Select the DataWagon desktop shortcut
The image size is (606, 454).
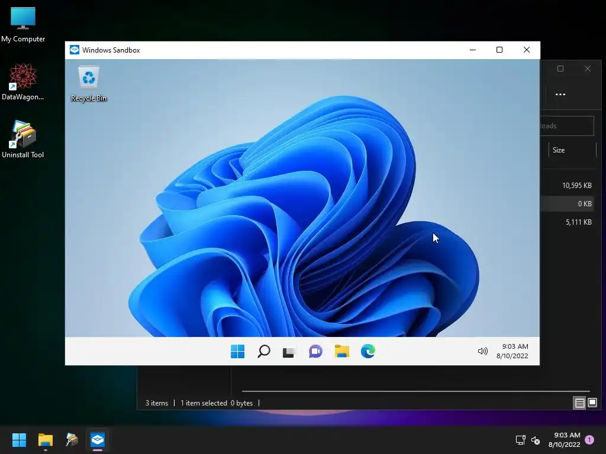coord(23,82)
